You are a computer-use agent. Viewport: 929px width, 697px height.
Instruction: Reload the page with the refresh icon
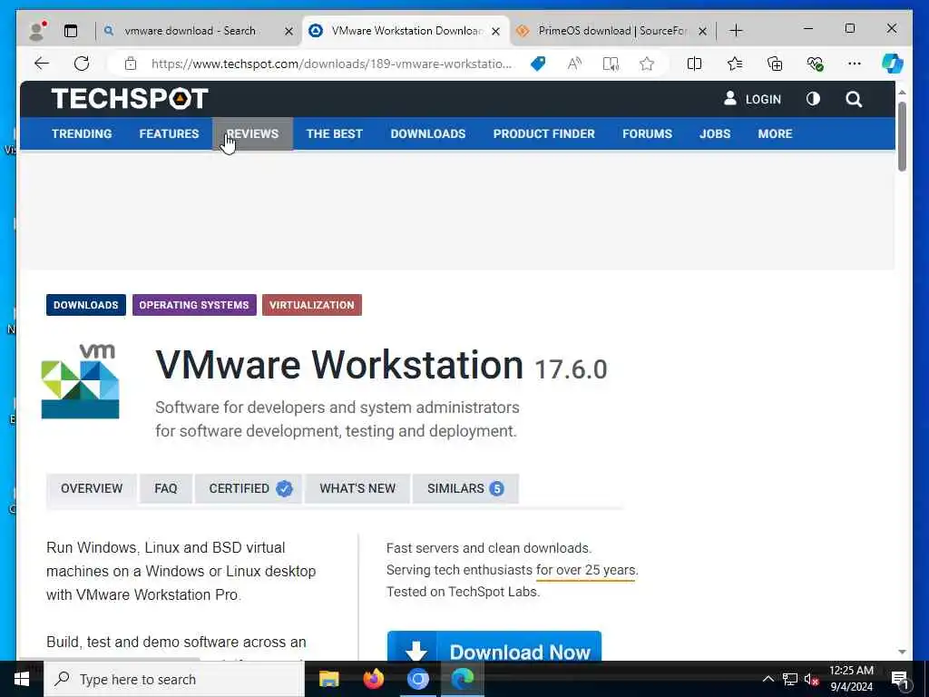tap(82, 64)
